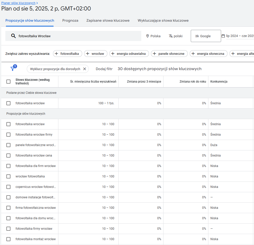Select all keywords with header checkbox
Viewport: 254px width, 245px height.
(x=8, y=81)
